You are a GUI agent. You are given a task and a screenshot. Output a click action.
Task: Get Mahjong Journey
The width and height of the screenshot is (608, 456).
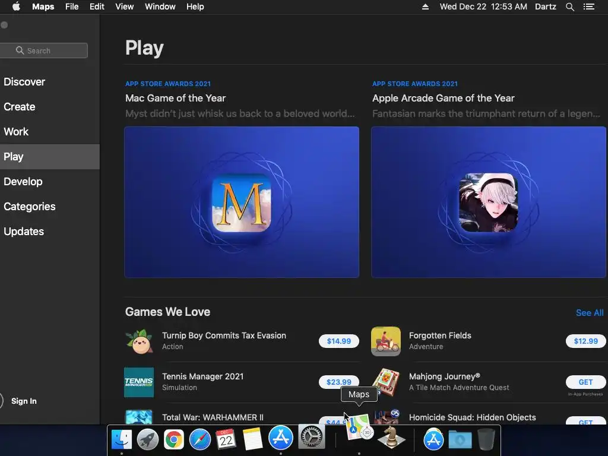pos(585,382)
